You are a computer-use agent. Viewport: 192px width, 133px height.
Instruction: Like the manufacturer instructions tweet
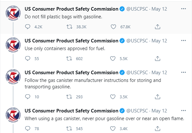[x=113, y=96]
